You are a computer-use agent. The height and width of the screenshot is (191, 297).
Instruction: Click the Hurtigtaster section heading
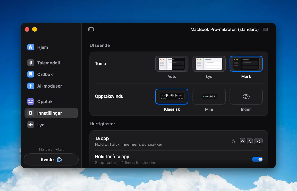pos(102,124)
